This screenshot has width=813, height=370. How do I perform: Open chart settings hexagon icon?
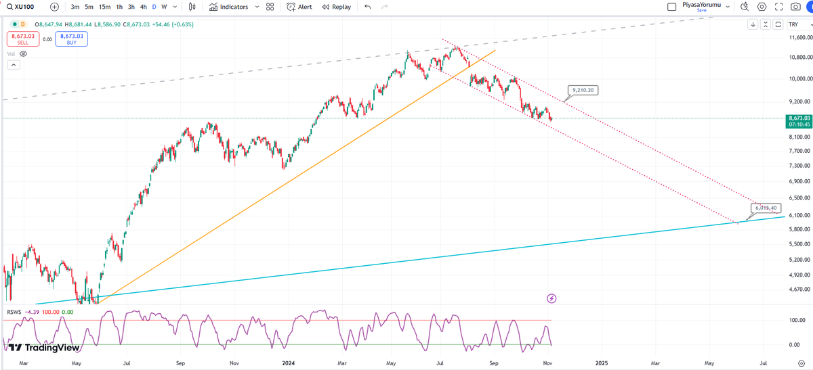click(762, 7)
